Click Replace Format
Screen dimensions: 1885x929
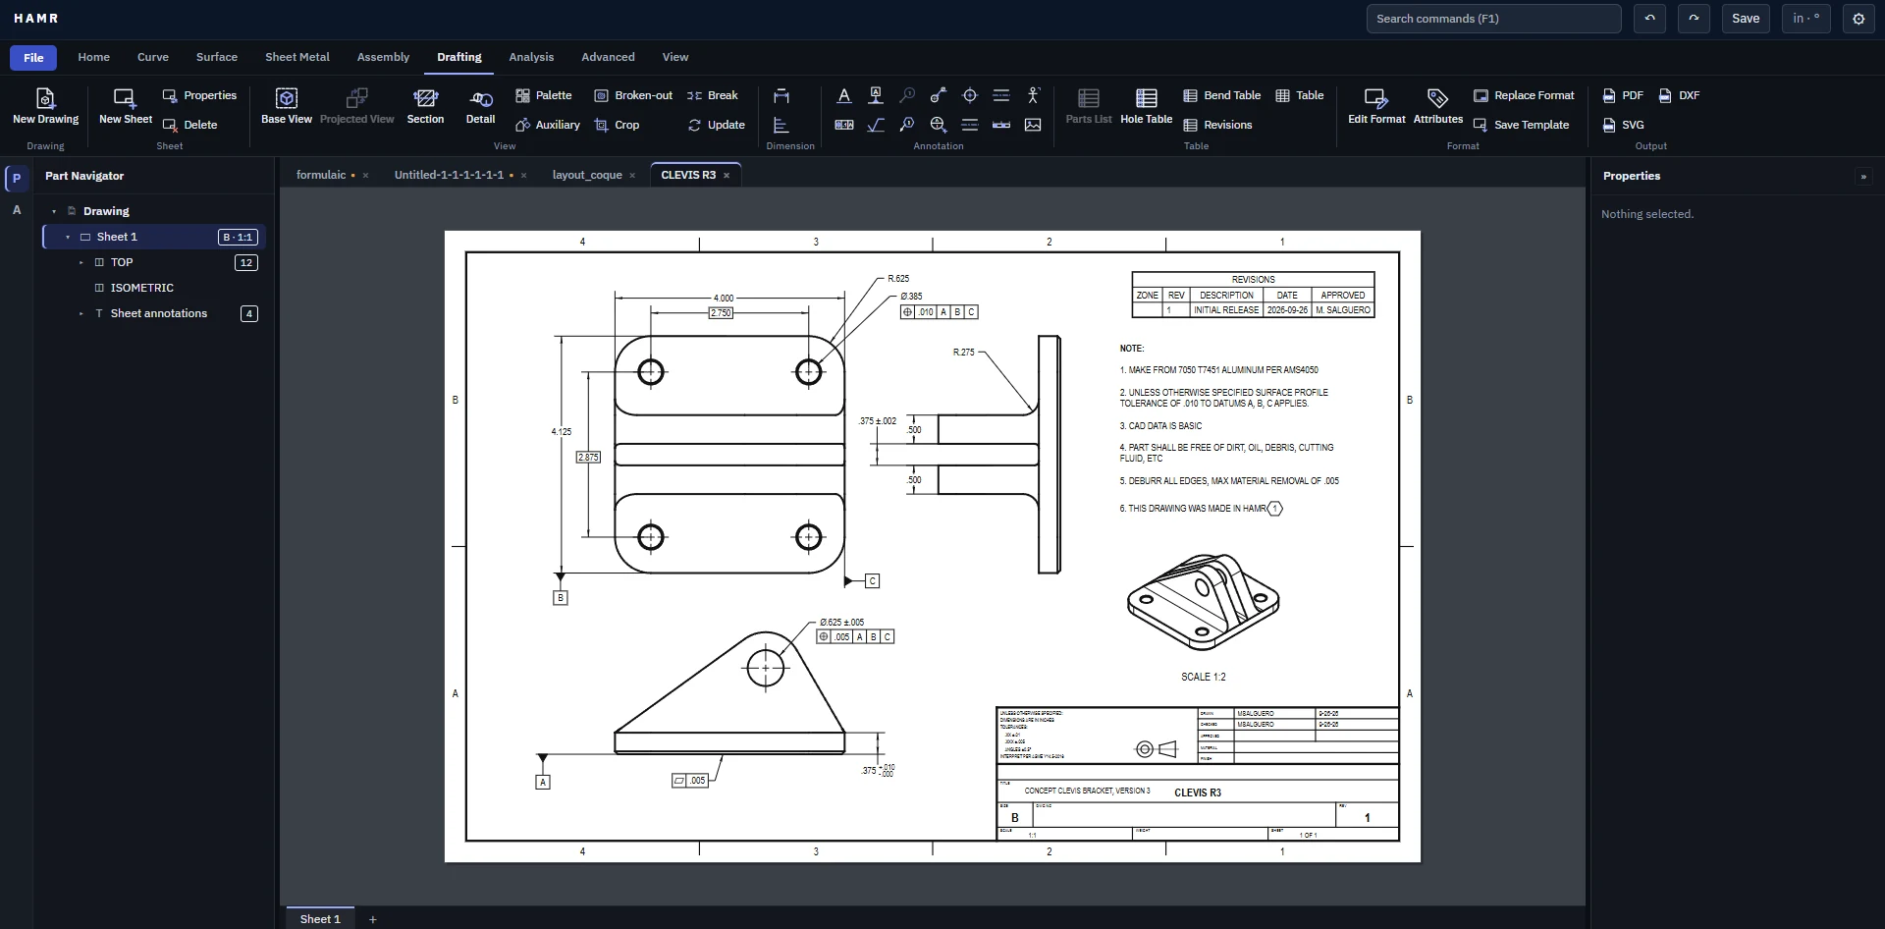tap(1524, 95)
